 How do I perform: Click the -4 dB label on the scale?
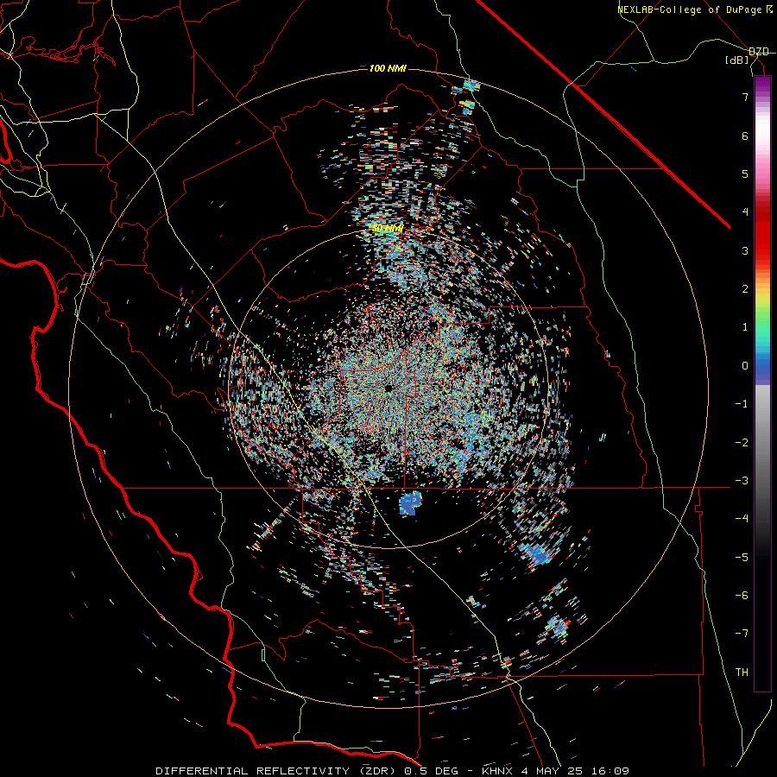(742, 519)
